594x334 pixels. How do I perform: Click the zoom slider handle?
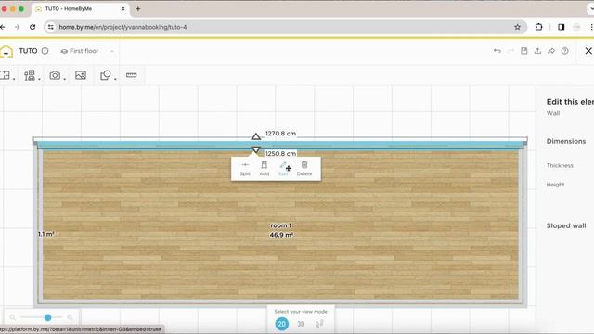point(47,317)
